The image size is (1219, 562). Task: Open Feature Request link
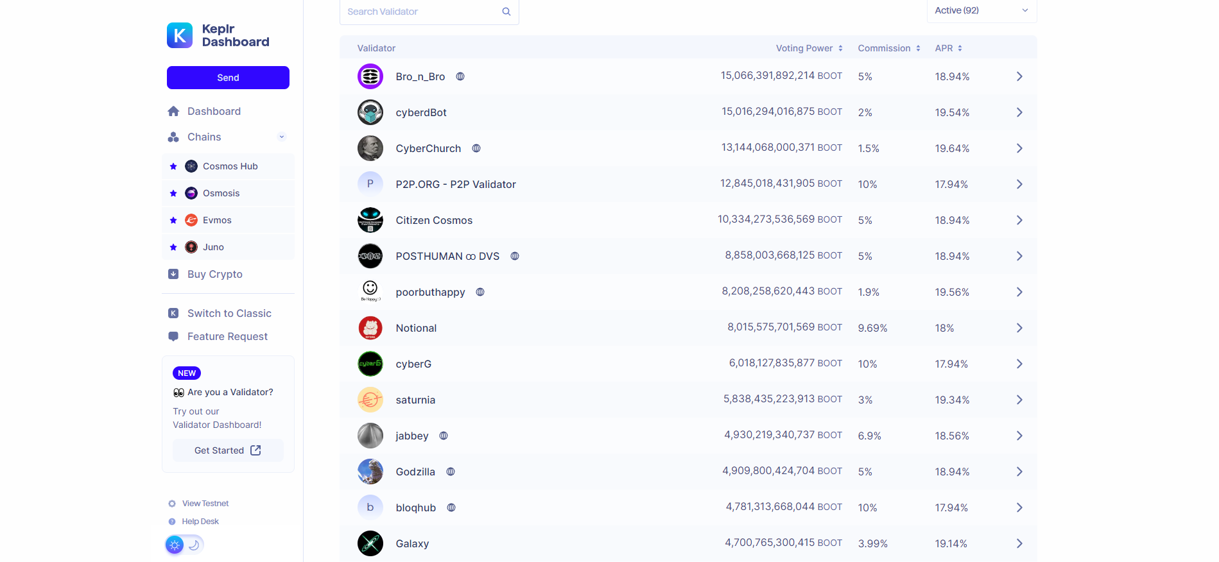[x=227, y=336]
